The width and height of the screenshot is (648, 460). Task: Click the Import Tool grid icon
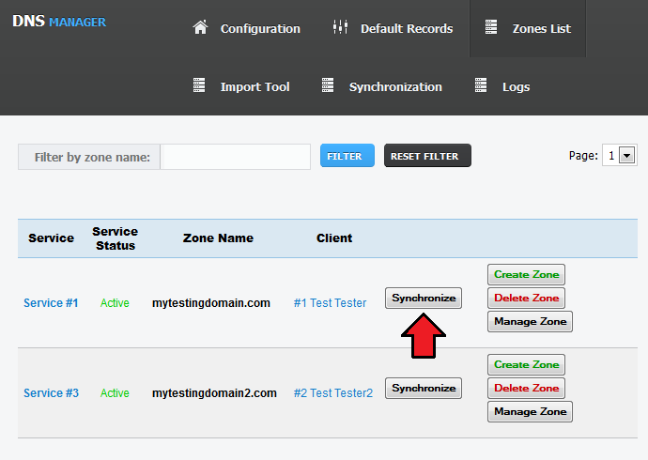199,85
